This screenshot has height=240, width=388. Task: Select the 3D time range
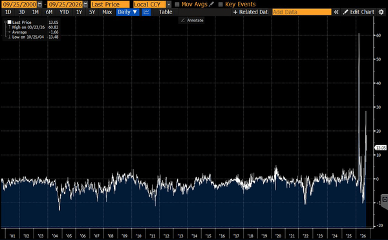21,12
